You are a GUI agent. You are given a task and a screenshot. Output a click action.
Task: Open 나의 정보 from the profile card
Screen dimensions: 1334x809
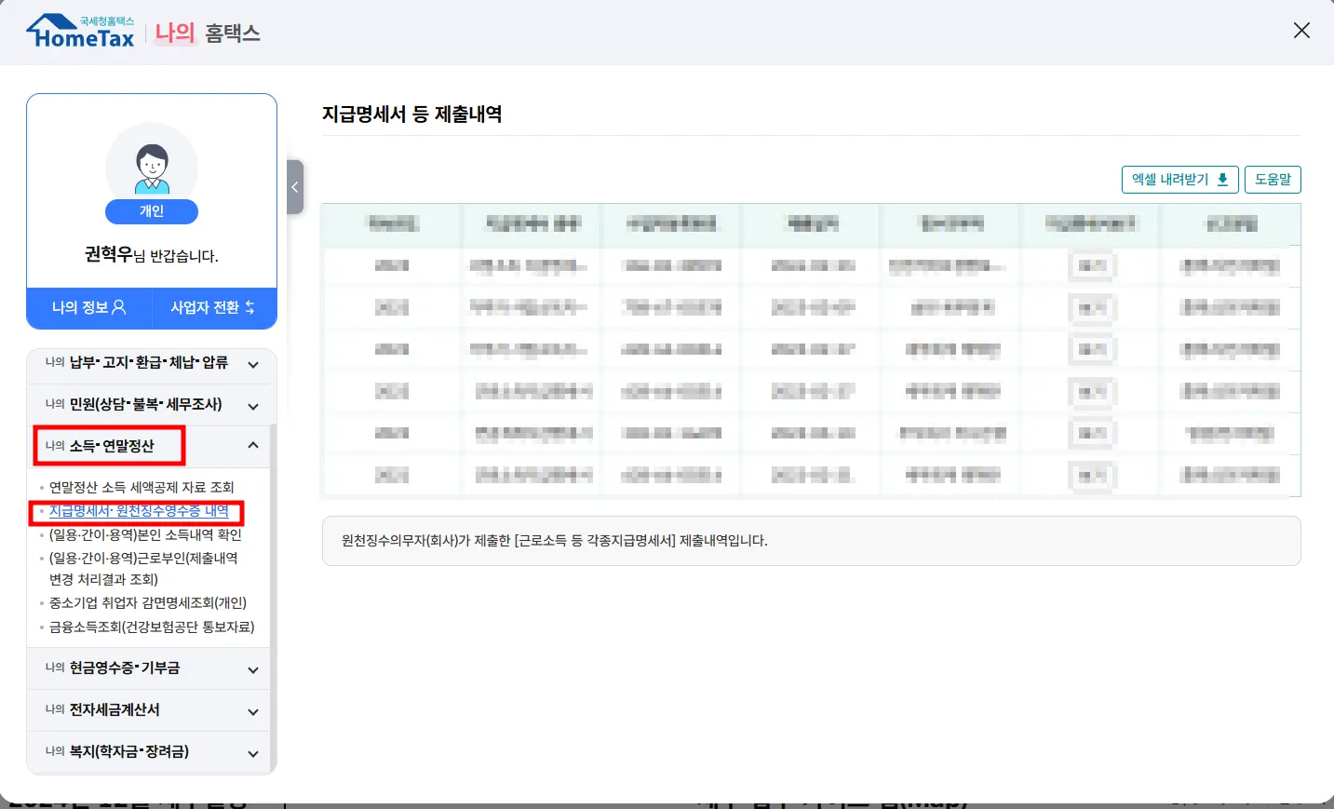pos(88,307)
